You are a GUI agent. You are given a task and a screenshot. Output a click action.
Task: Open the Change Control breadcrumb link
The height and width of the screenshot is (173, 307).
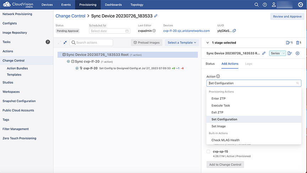pos(70,16)
